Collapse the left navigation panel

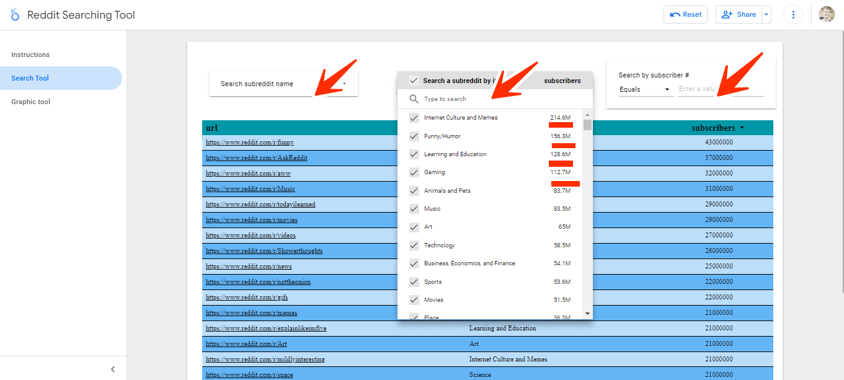coord(113,369)
